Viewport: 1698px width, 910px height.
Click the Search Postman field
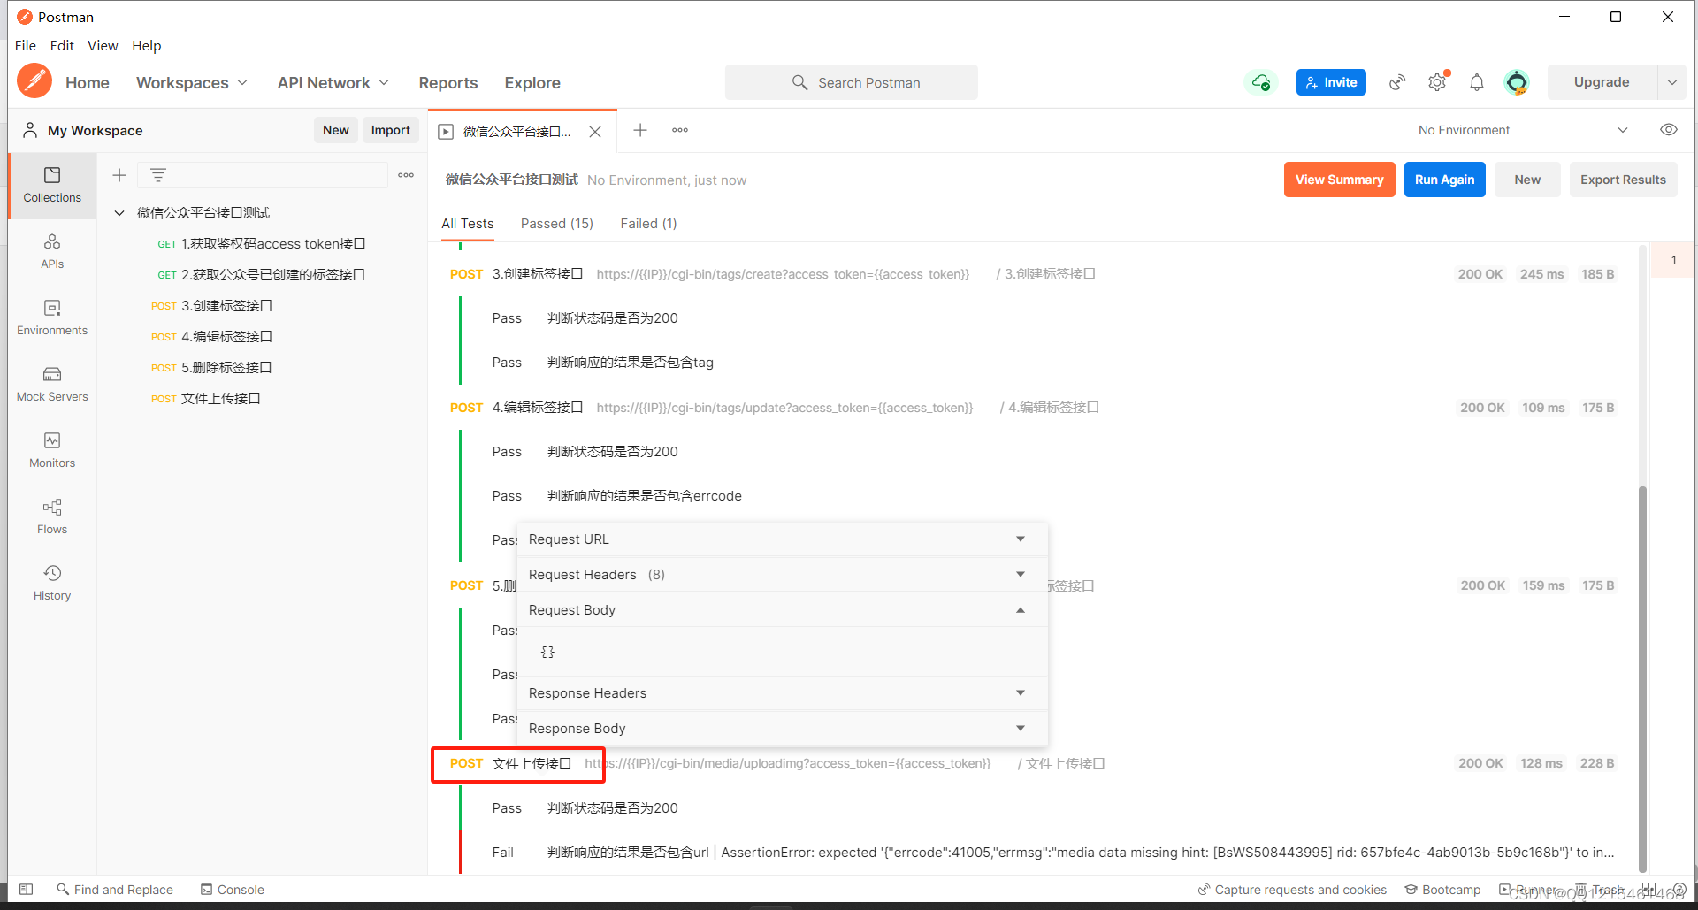852,82
